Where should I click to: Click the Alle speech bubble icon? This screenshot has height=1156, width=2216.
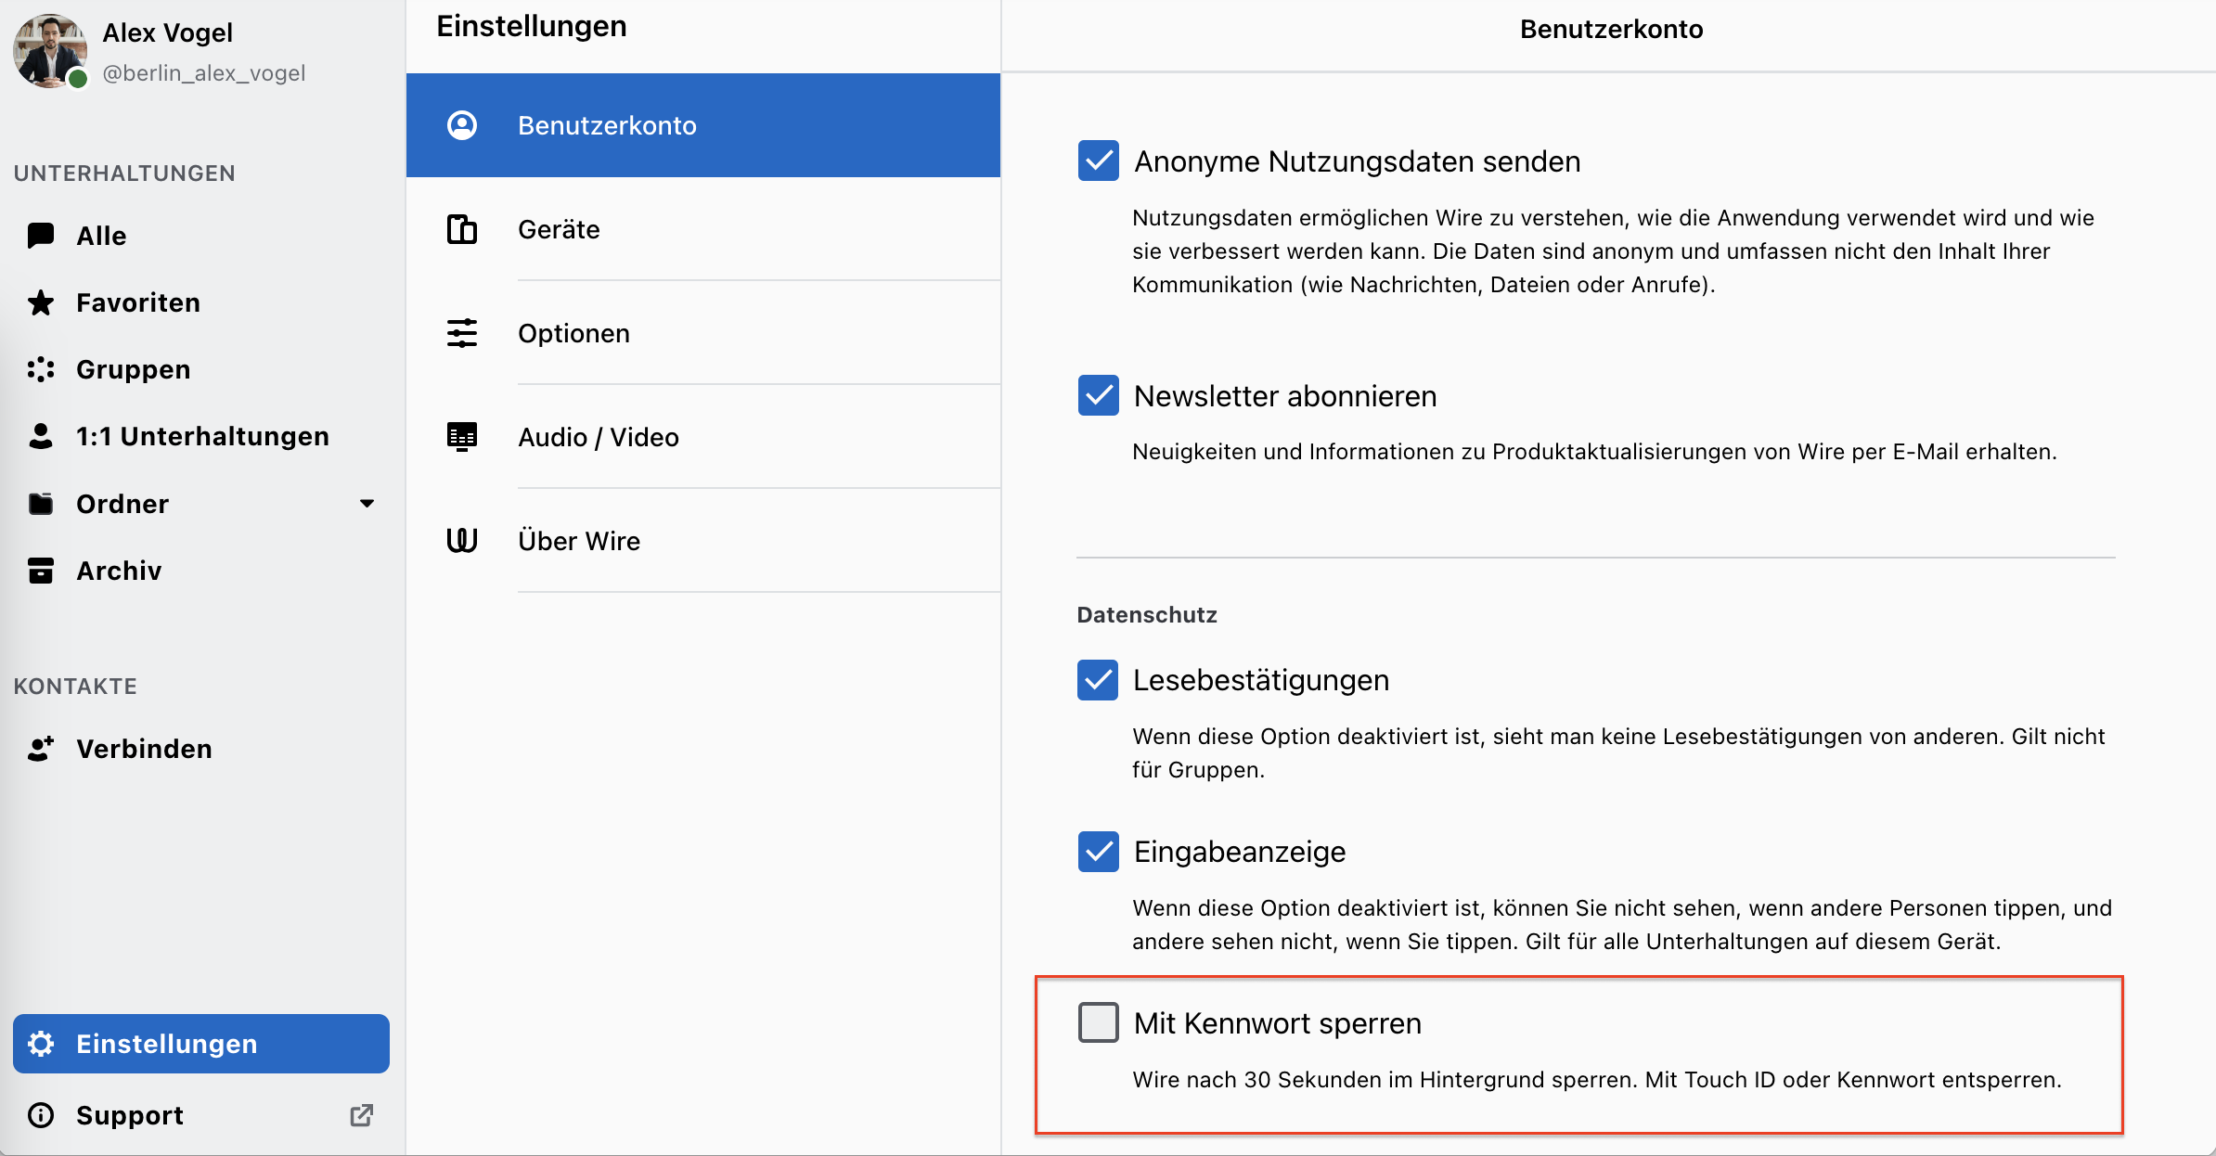41,236
